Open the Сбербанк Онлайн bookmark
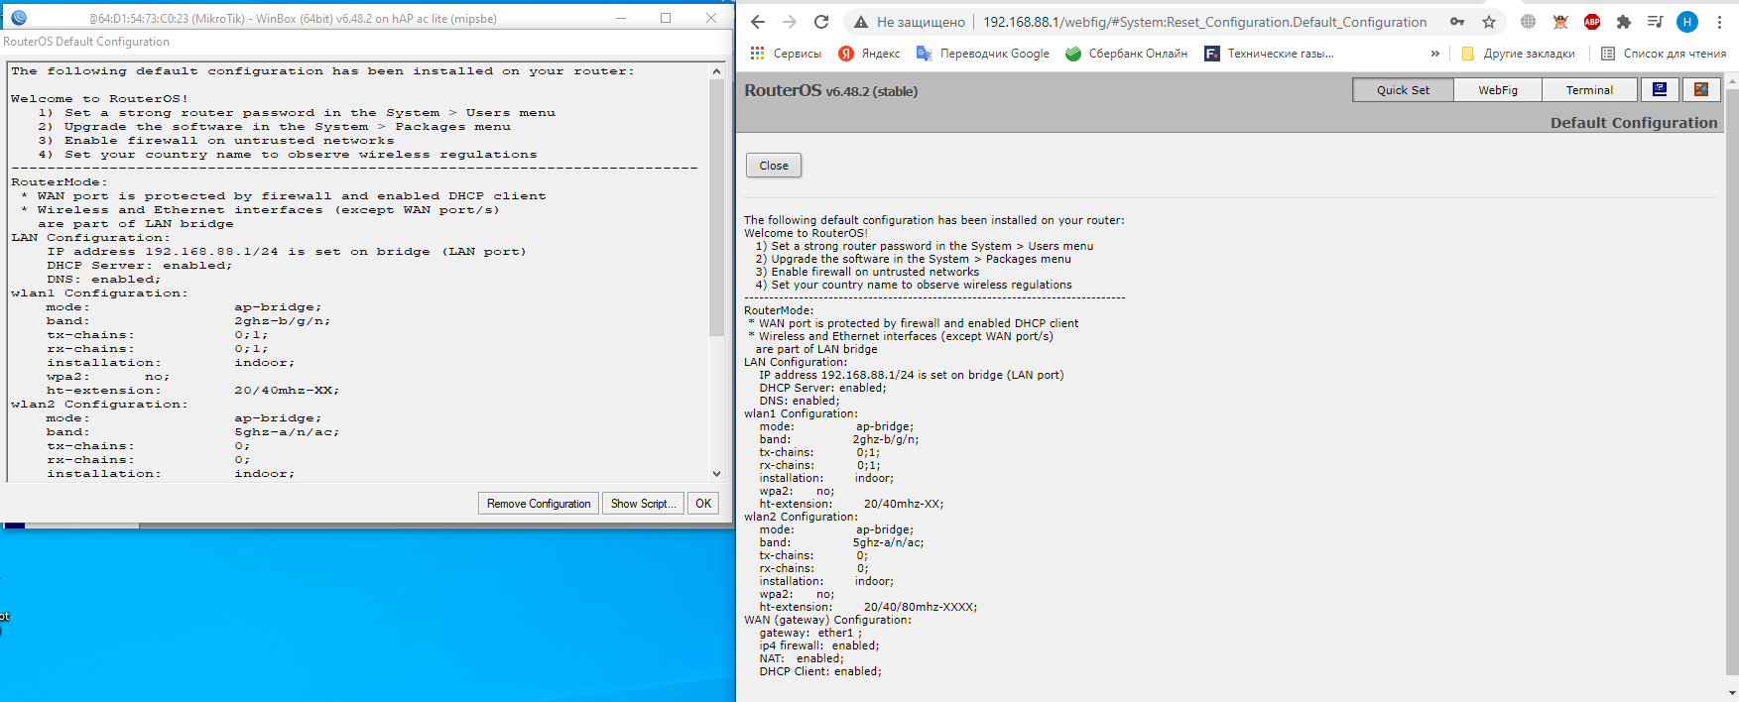 tap(1126, 54)
